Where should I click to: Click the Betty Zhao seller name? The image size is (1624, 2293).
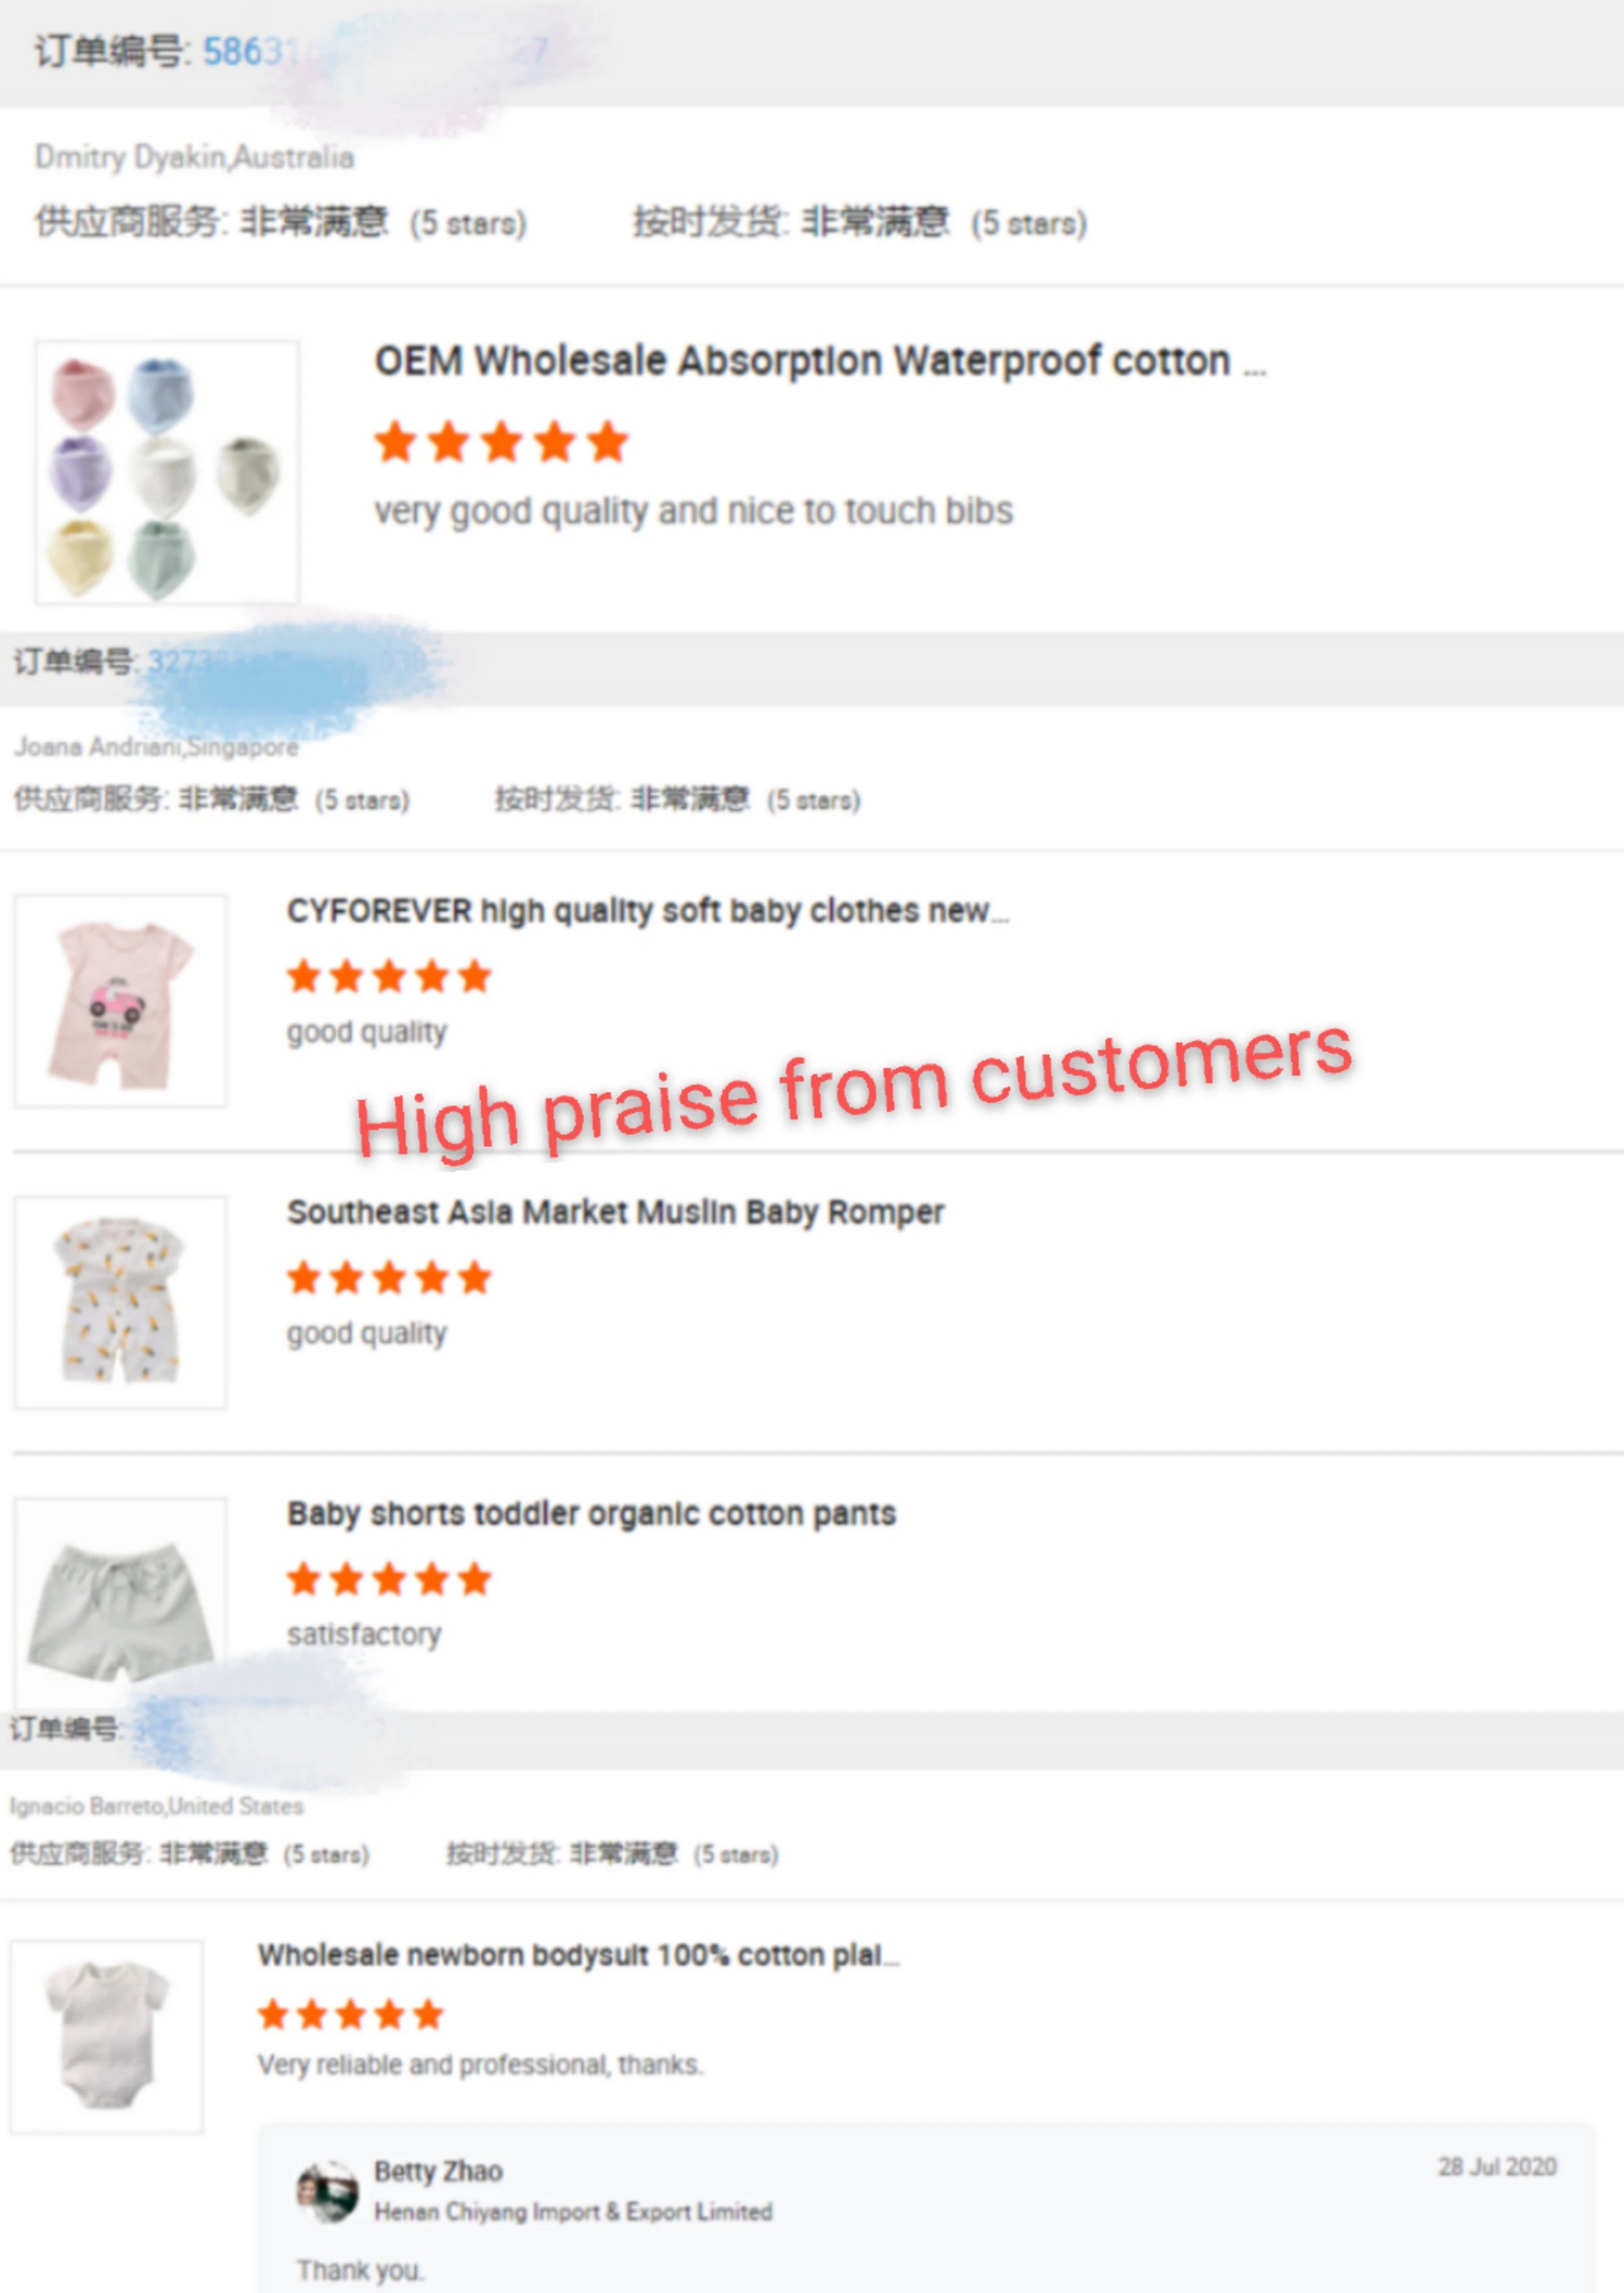(x=438, y=2171)
